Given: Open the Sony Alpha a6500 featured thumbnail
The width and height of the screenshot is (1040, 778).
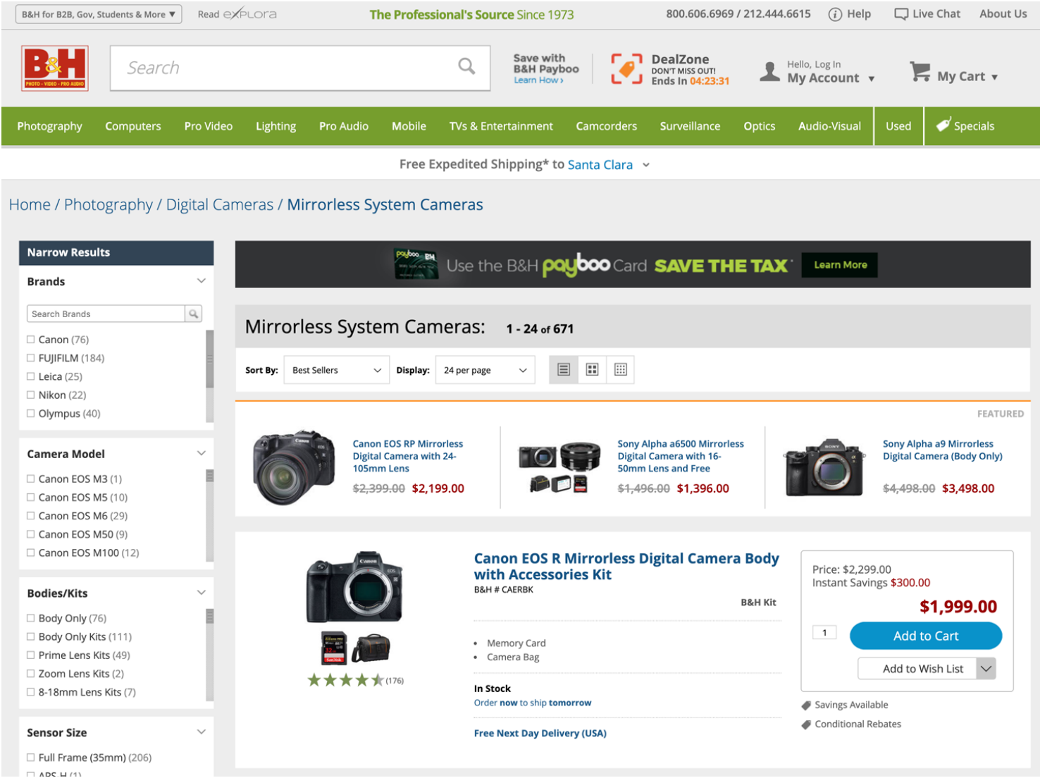Looking at the screenshot, I should coord(559,467).
